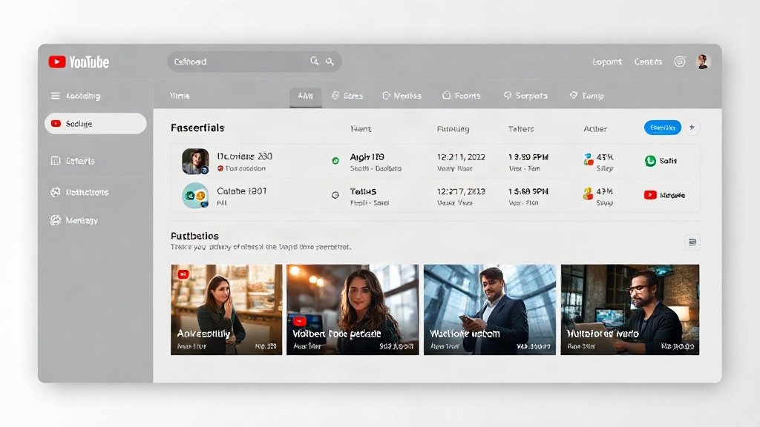
Task: Select the active "AAlt" tab
Action: [x=305, y=96]
